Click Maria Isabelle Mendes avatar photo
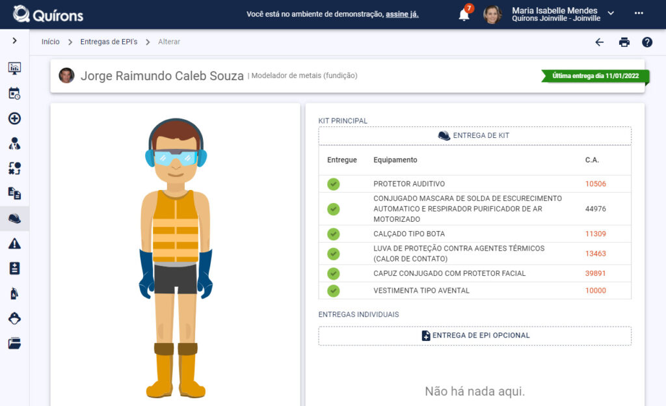666x406 pixels. point(492,14)
